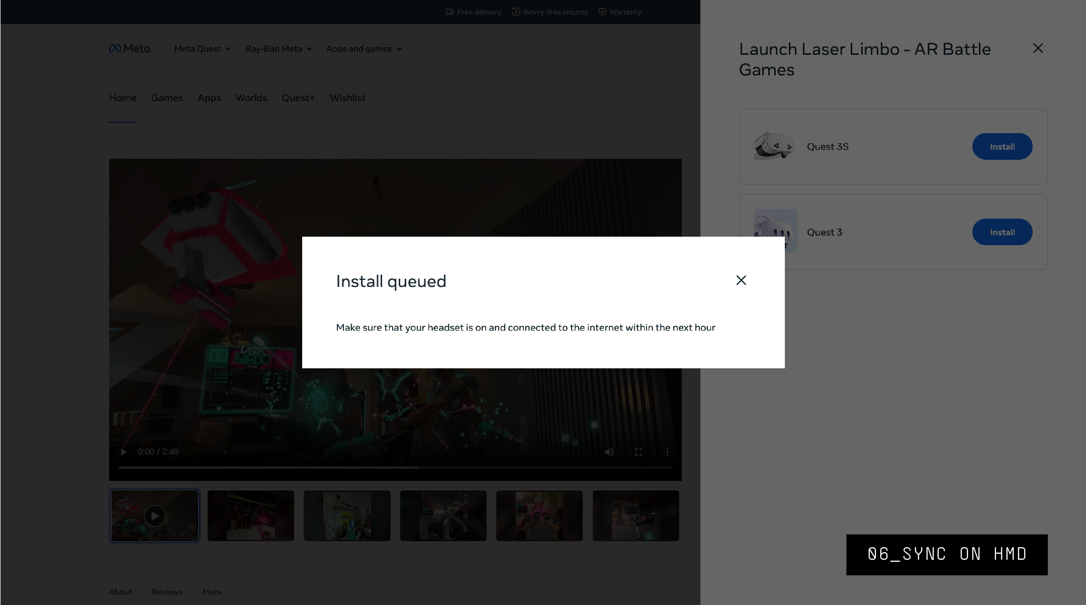1086x605 pixels.
Task: Expand the Apps and games menu
Action: [364, 49]
